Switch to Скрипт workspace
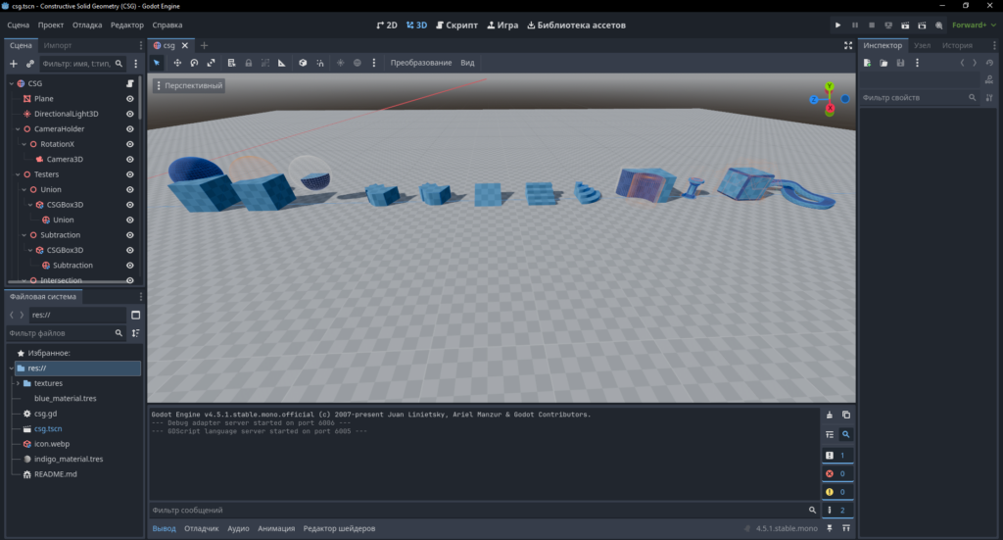 [x=456, y=25]
